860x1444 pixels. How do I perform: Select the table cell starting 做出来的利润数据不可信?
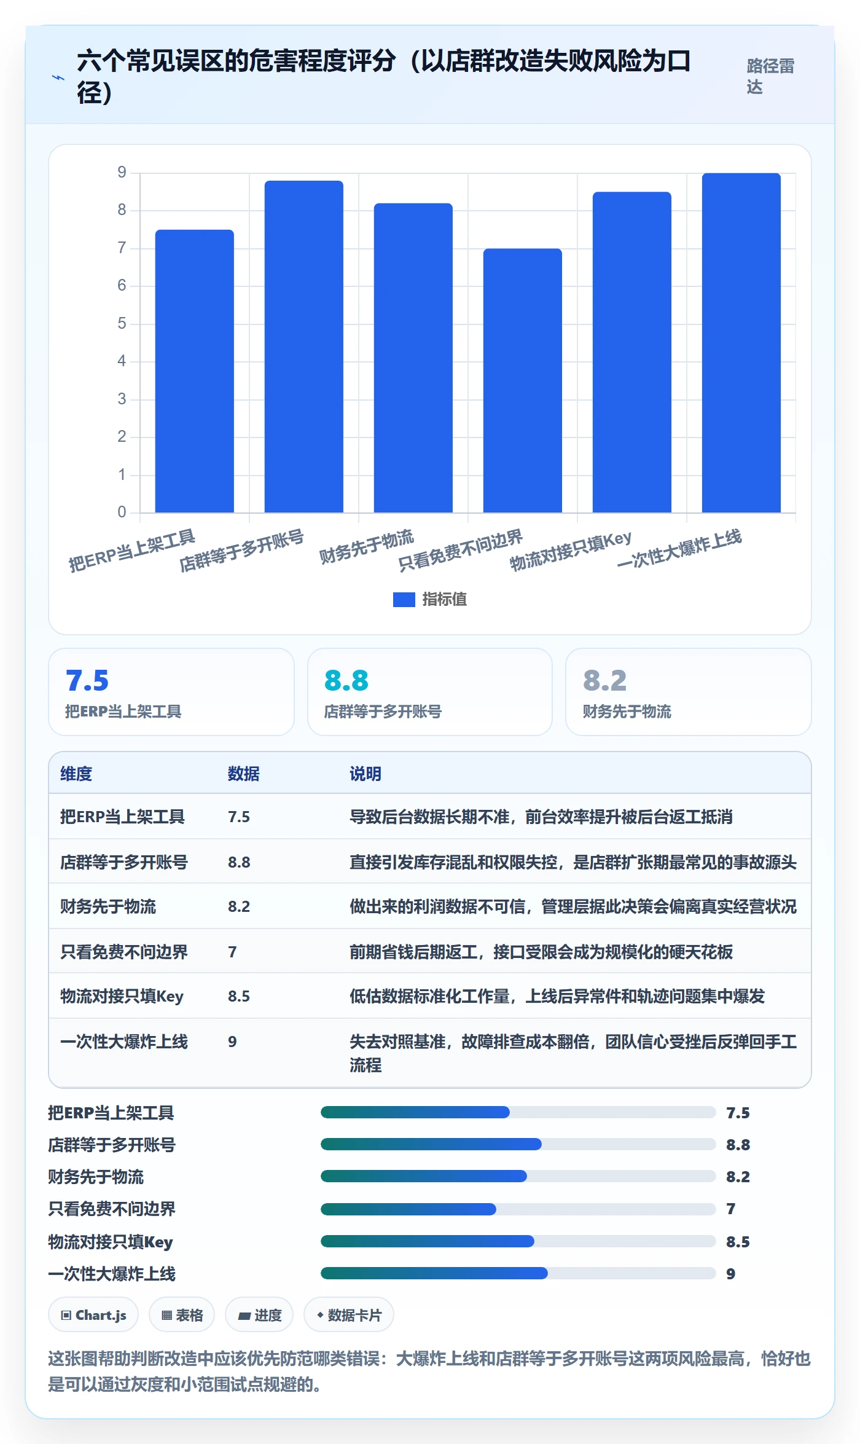(x=573, y=906)
